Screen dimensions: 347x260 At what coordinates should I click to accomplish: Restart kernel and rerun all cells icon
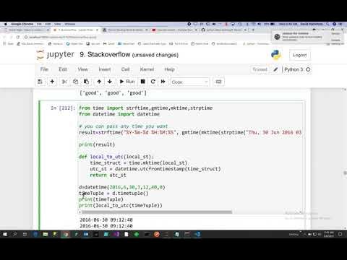point(163,82)
